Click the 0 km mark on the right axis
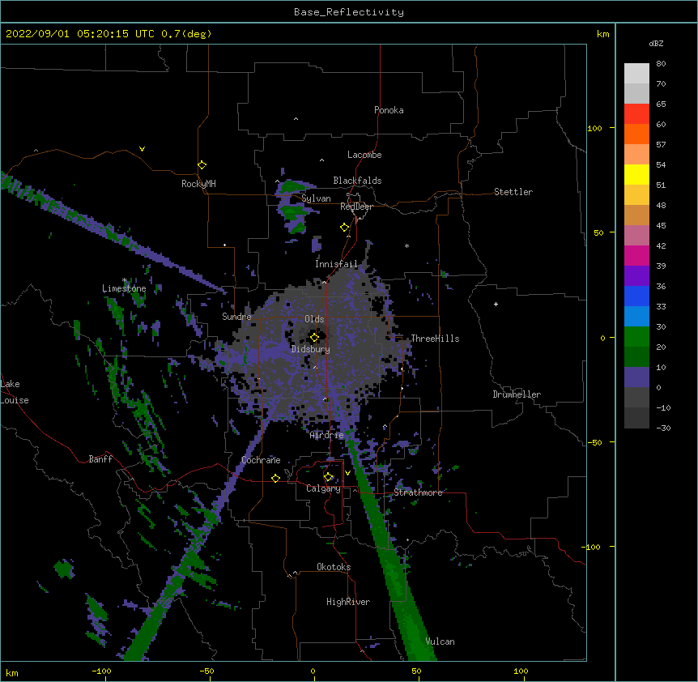This screenshot has height=682, width=698. point(602,338)
